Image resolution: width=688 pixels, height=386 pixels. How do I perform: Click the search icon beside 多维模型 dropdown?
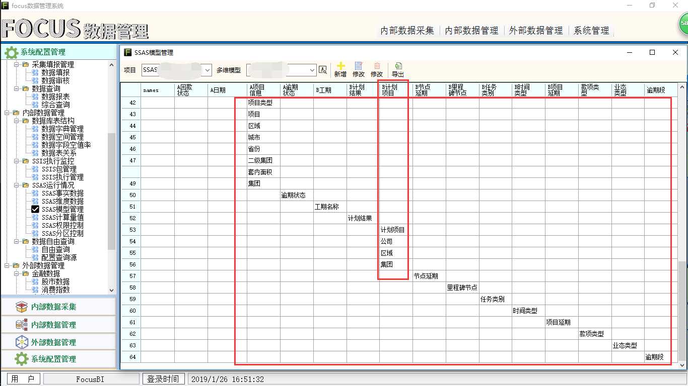click(x=323, y=70)
